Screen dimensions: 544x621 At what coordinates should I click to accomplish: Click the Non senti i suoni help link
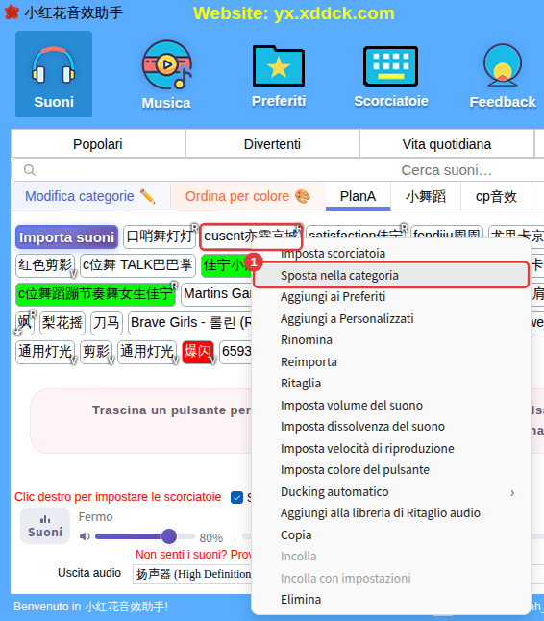pos(193,555)
